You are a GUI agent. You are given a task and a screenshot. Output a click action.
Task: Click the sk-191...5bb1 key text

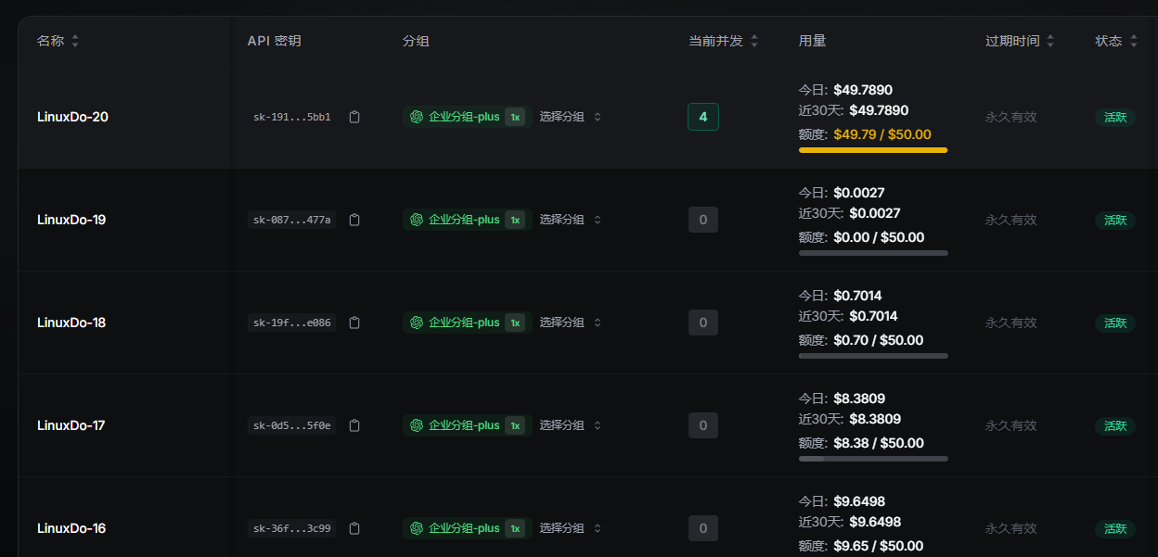click(x=292, y=117)
